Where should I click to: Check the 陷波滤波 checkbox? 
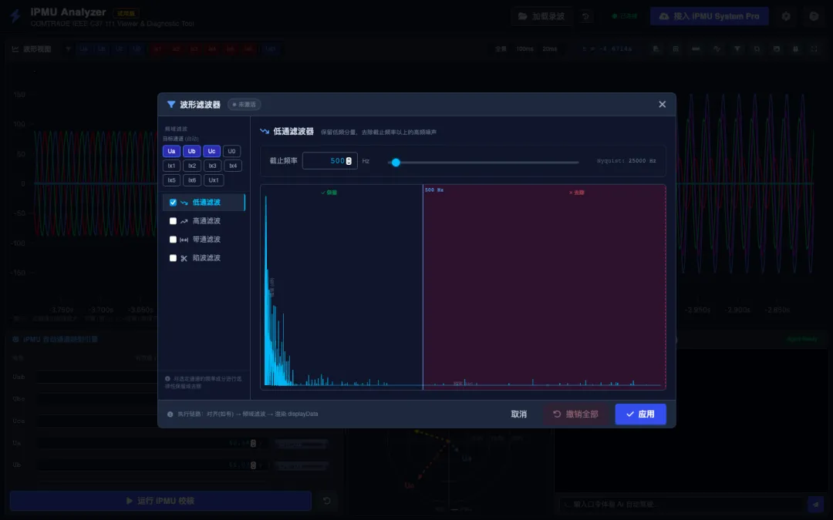[173, 258]
